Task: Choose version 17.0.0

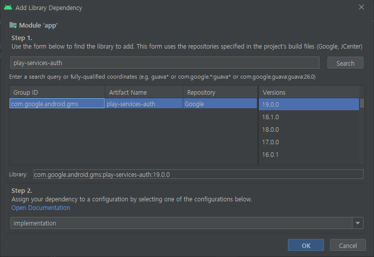Action: tap(309, 142)
